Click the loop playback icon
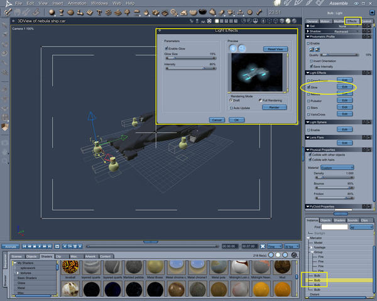 (x=57, y=246)
